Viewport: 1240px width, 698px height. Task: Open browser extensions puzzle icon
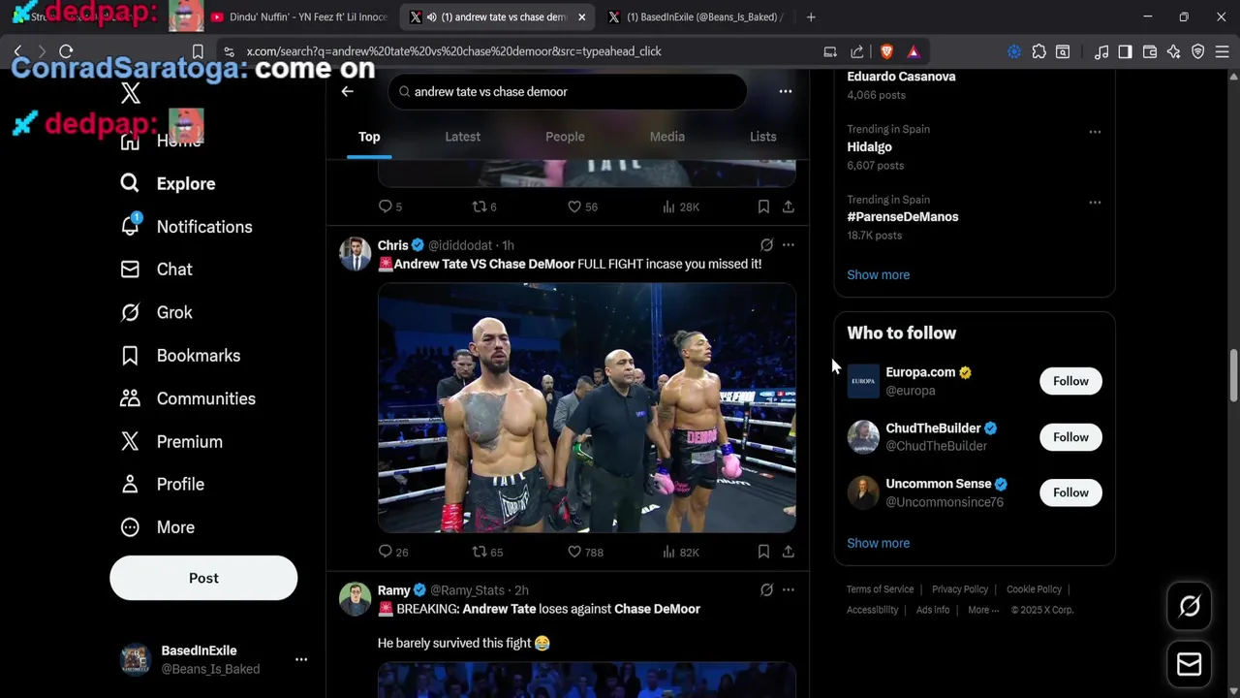[x=1039, y=51]
